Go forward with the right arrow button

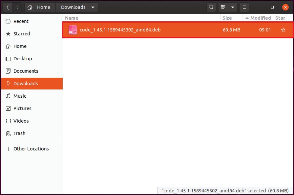point(17,7)
